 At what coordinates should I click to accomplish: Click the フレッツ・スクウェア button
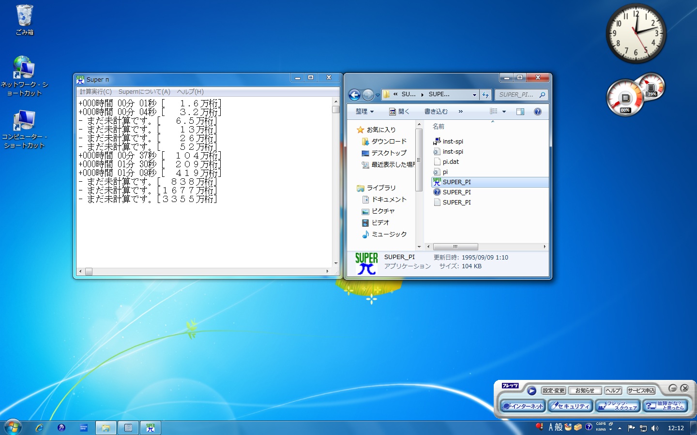click(x=618, y=406)
